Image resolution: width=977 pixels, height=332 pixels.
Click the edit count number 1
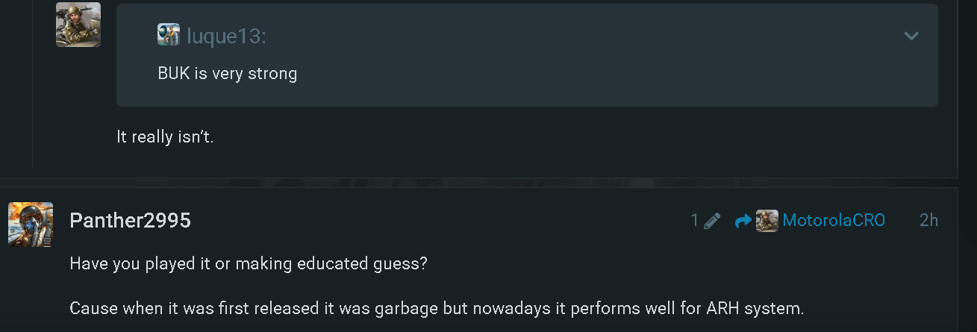tap(694, 221)
